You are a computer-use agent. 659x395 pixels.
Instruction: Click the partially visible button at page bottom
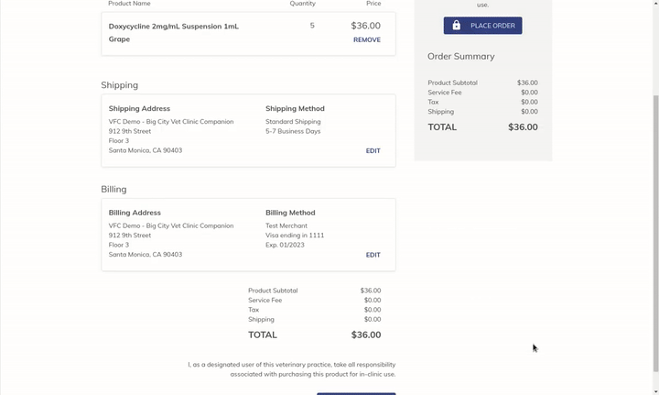click(356, 393)
